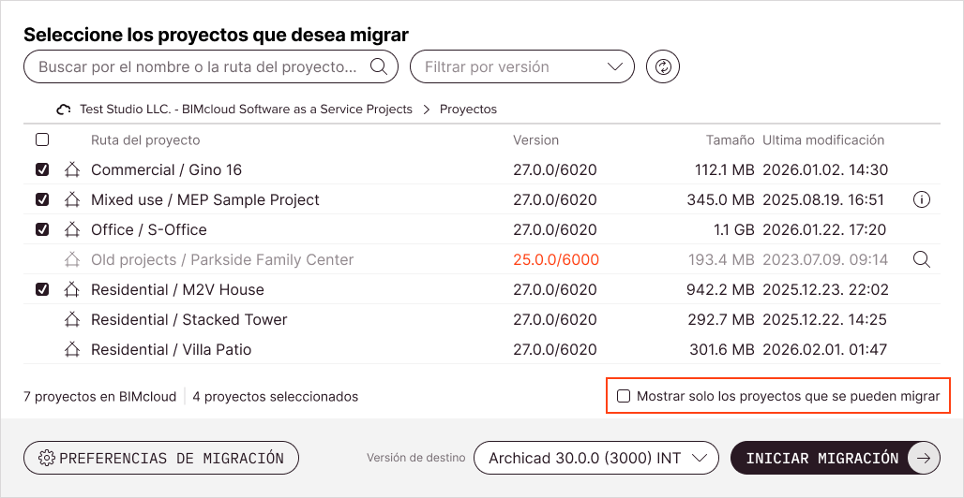
Task: Click the magnifier icon on Parkside Family Center row
Action: pyautogui.click(x=921, y=259)
